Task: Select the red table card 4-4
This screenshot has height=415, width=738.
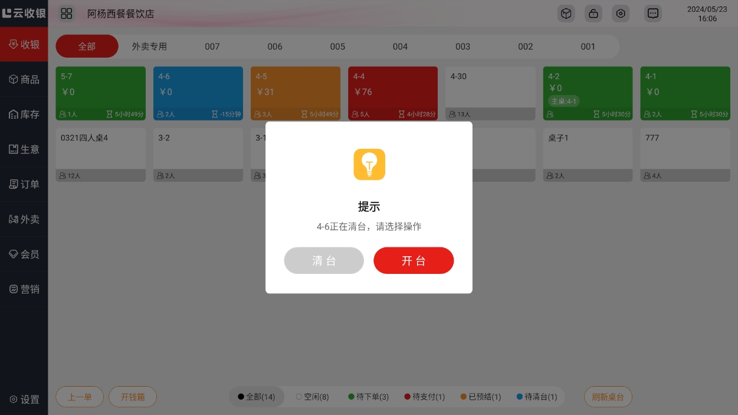Action: click(x=393, y=93)
